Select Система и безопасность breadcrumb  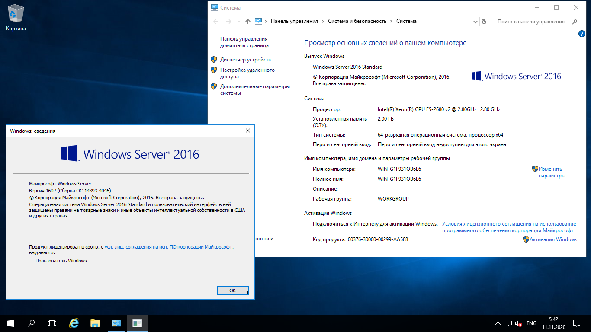coord(357,21)
